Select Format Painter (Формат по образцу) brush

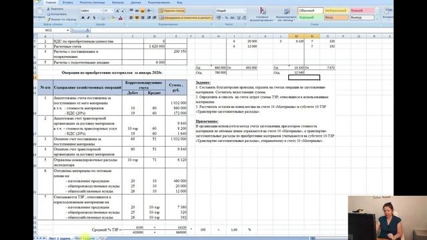pyautogui.click(x=49, y=19)
